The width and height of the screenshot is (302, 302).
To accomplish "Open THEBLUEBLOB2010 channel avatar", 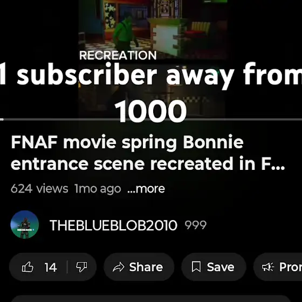I will pyautogui.click(x=25, y=224).
